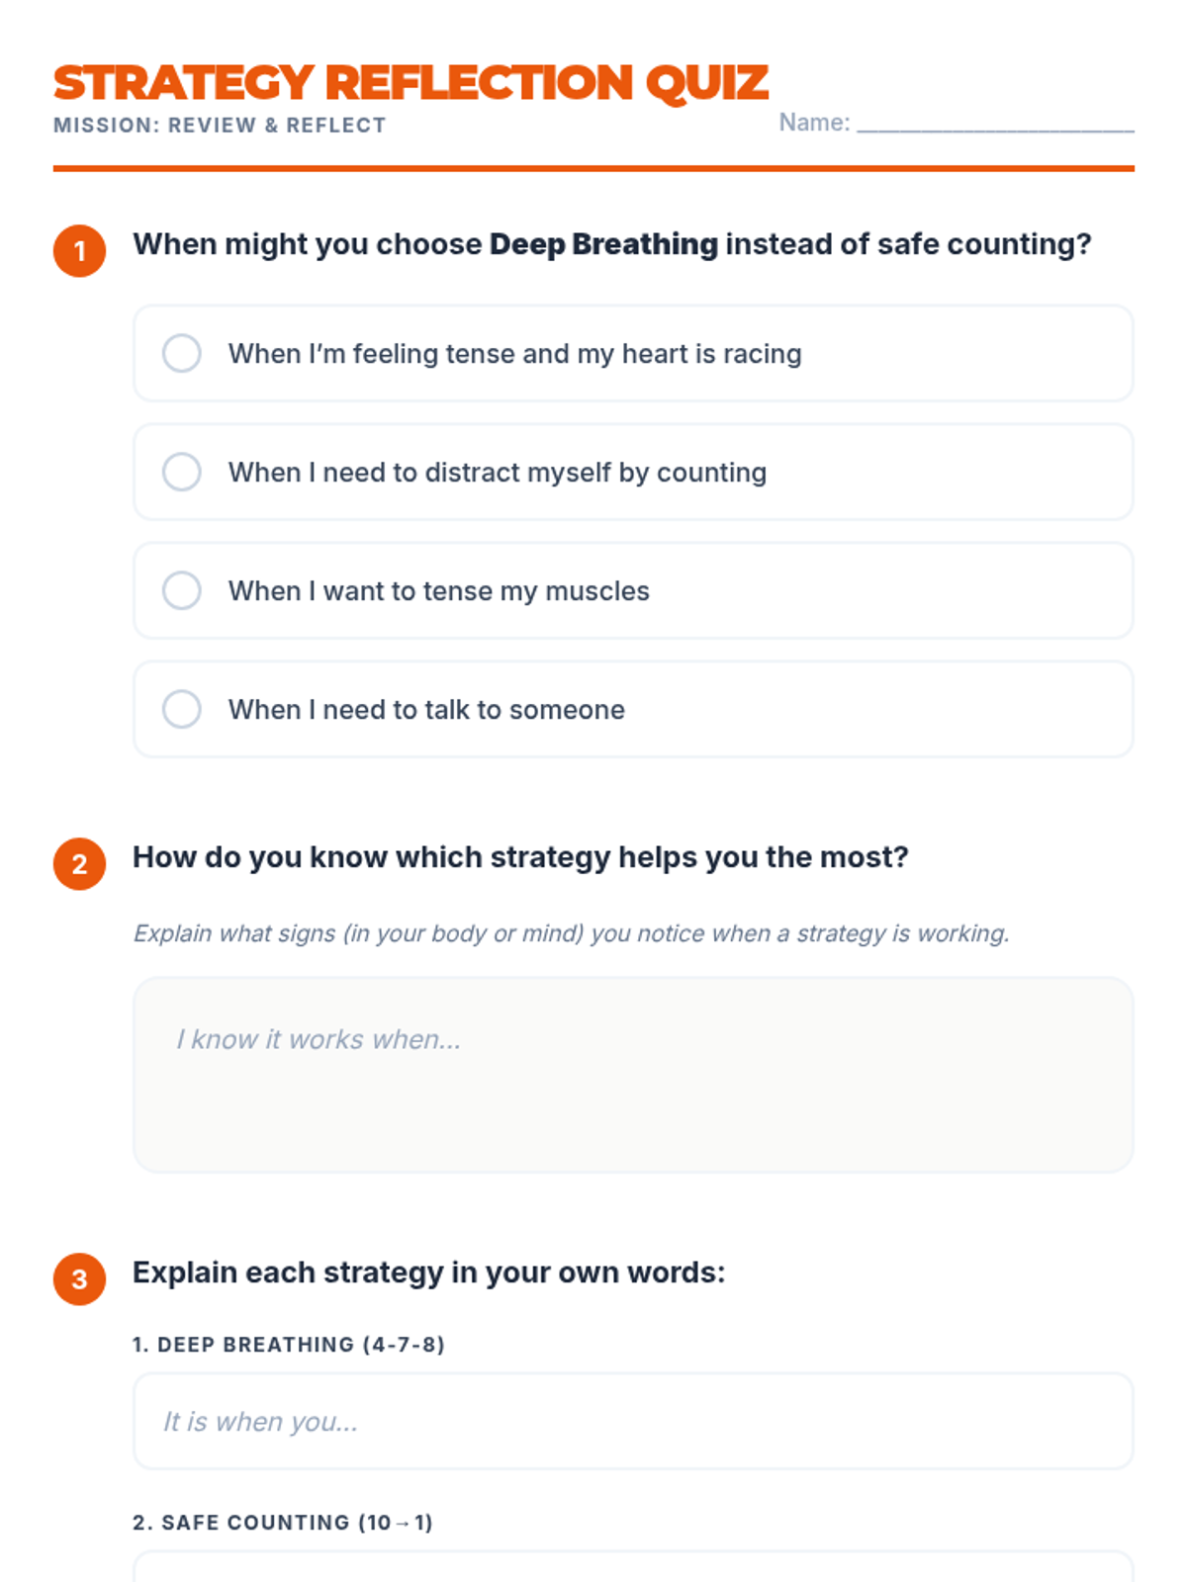Click the orange number 2 badge
This screenshot has width=1187, height=1582.
point(79,864)
